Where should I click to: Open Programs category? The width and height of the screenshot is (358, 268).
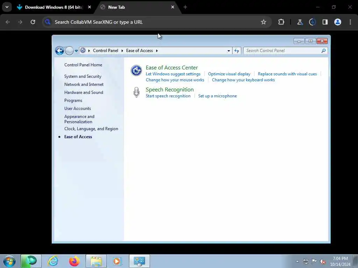[73, 100]
